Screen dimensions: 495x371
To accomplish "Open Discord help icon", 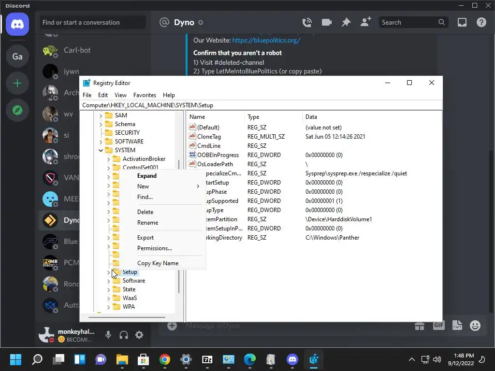I will [481, 22].
